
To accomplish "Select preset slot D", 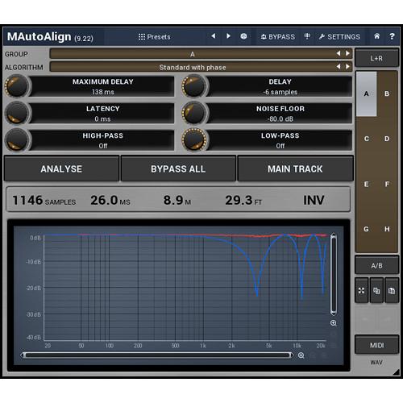I will [x=387, y=139].
